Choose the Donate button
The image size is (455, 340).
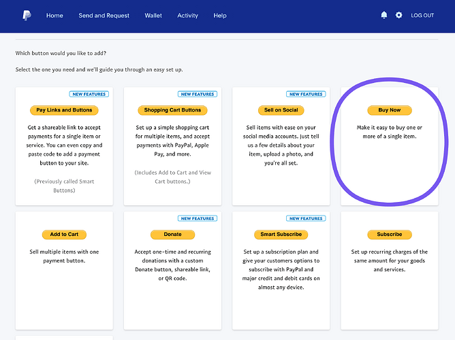point(172,235)
